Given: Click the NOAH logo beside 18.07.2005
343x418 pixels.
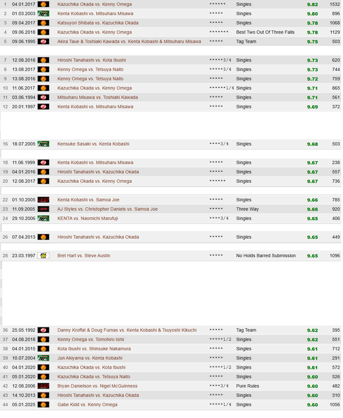Looking at the screenshot, I should click(x=43, y=144).
